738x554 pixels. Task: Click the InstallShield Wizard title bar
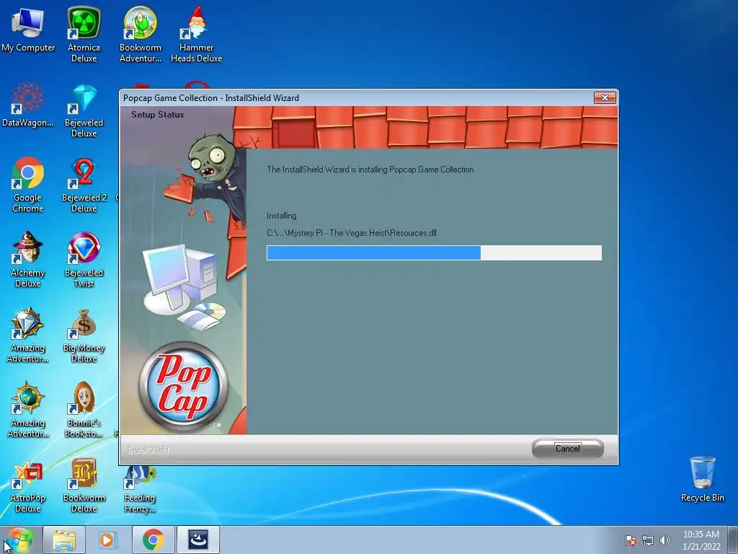355,97
